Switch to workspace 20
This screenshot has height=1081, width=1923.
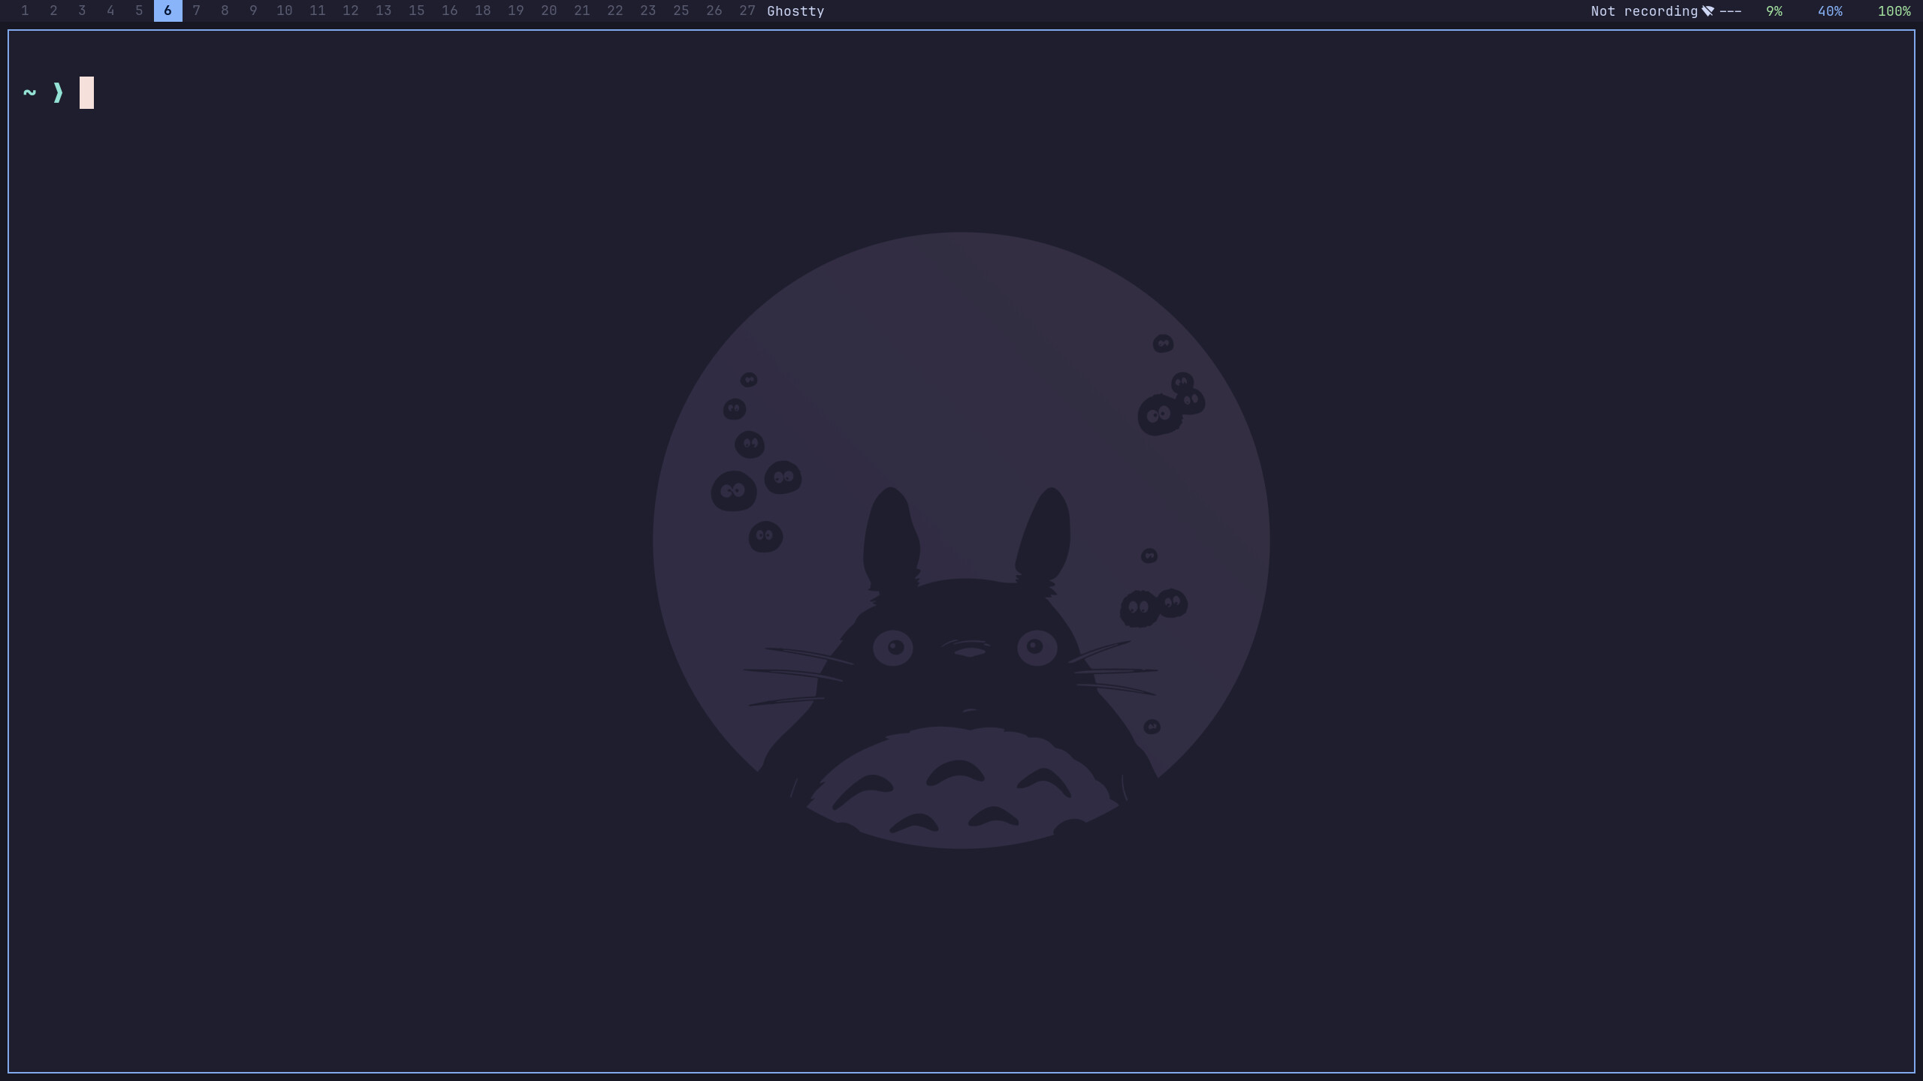click(x=548, y=11)
